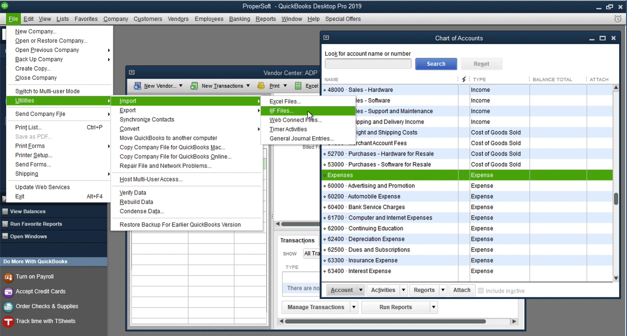This screenshot has height=336, width=627.
Task: Expand the Convert submenu
Action: click(187, 129)
